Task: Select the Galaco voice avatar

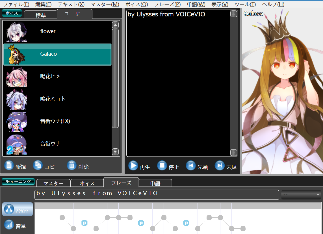Action: pyautogui.click(x=17, y=54)
